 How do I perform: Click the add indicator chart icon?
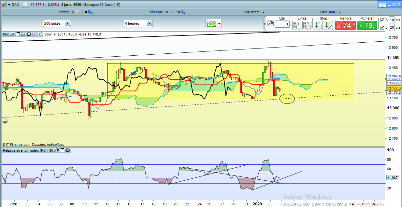click(211, 23)
